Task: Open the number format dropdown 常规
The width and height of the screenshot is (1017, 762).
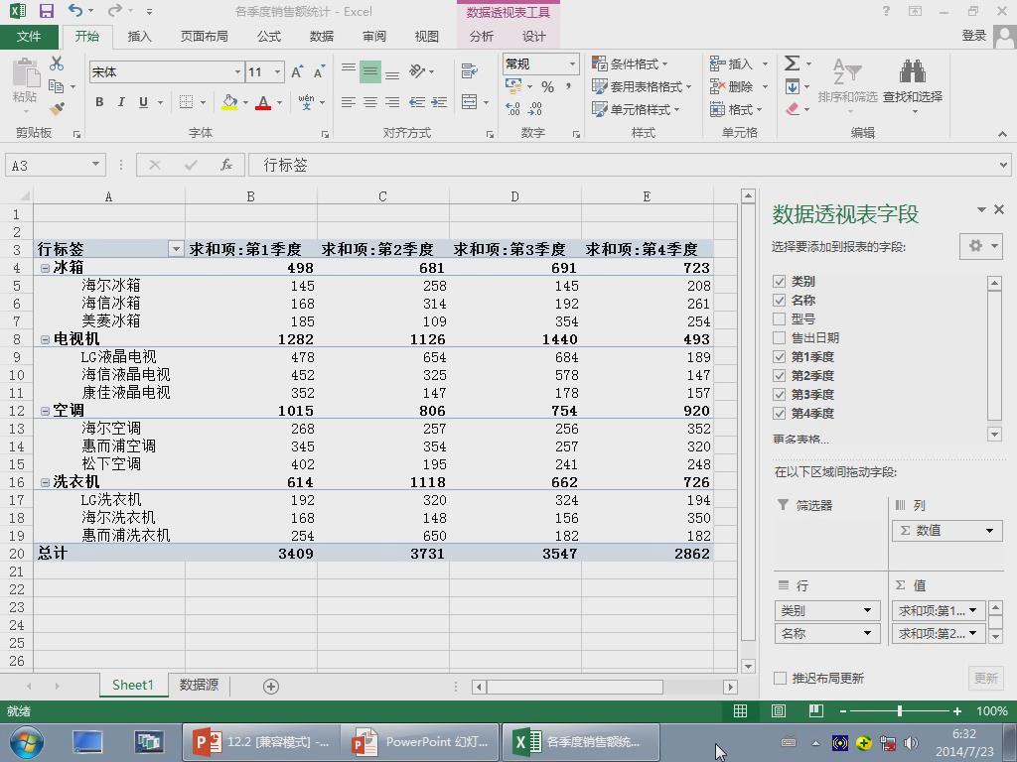Action: pos(572,63)
